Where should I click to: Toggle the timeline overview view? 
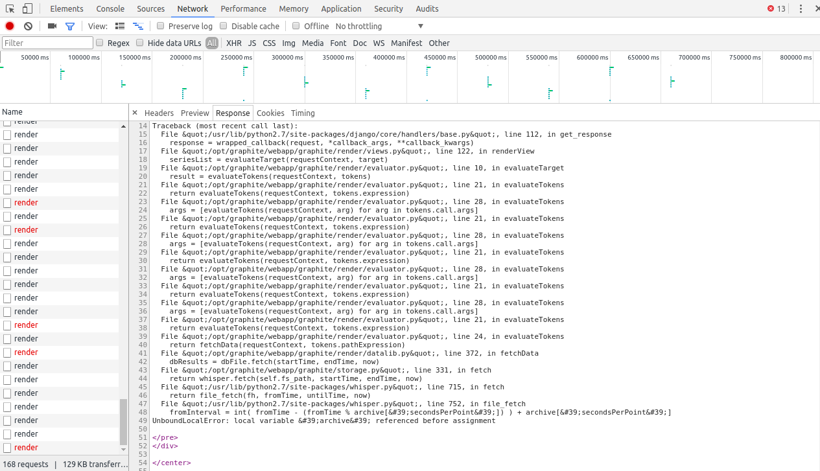pyautogui.click(x=137, y=26)
